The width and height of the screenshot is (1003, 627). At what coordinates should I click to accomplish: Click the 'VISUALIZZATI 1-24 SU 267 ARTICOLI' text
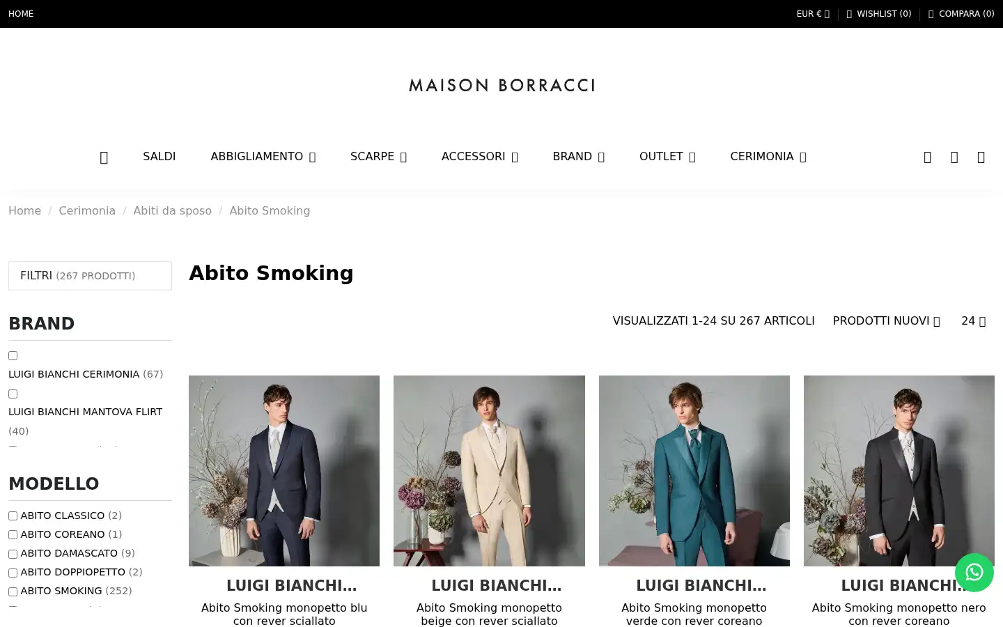(x=713, y=321)
